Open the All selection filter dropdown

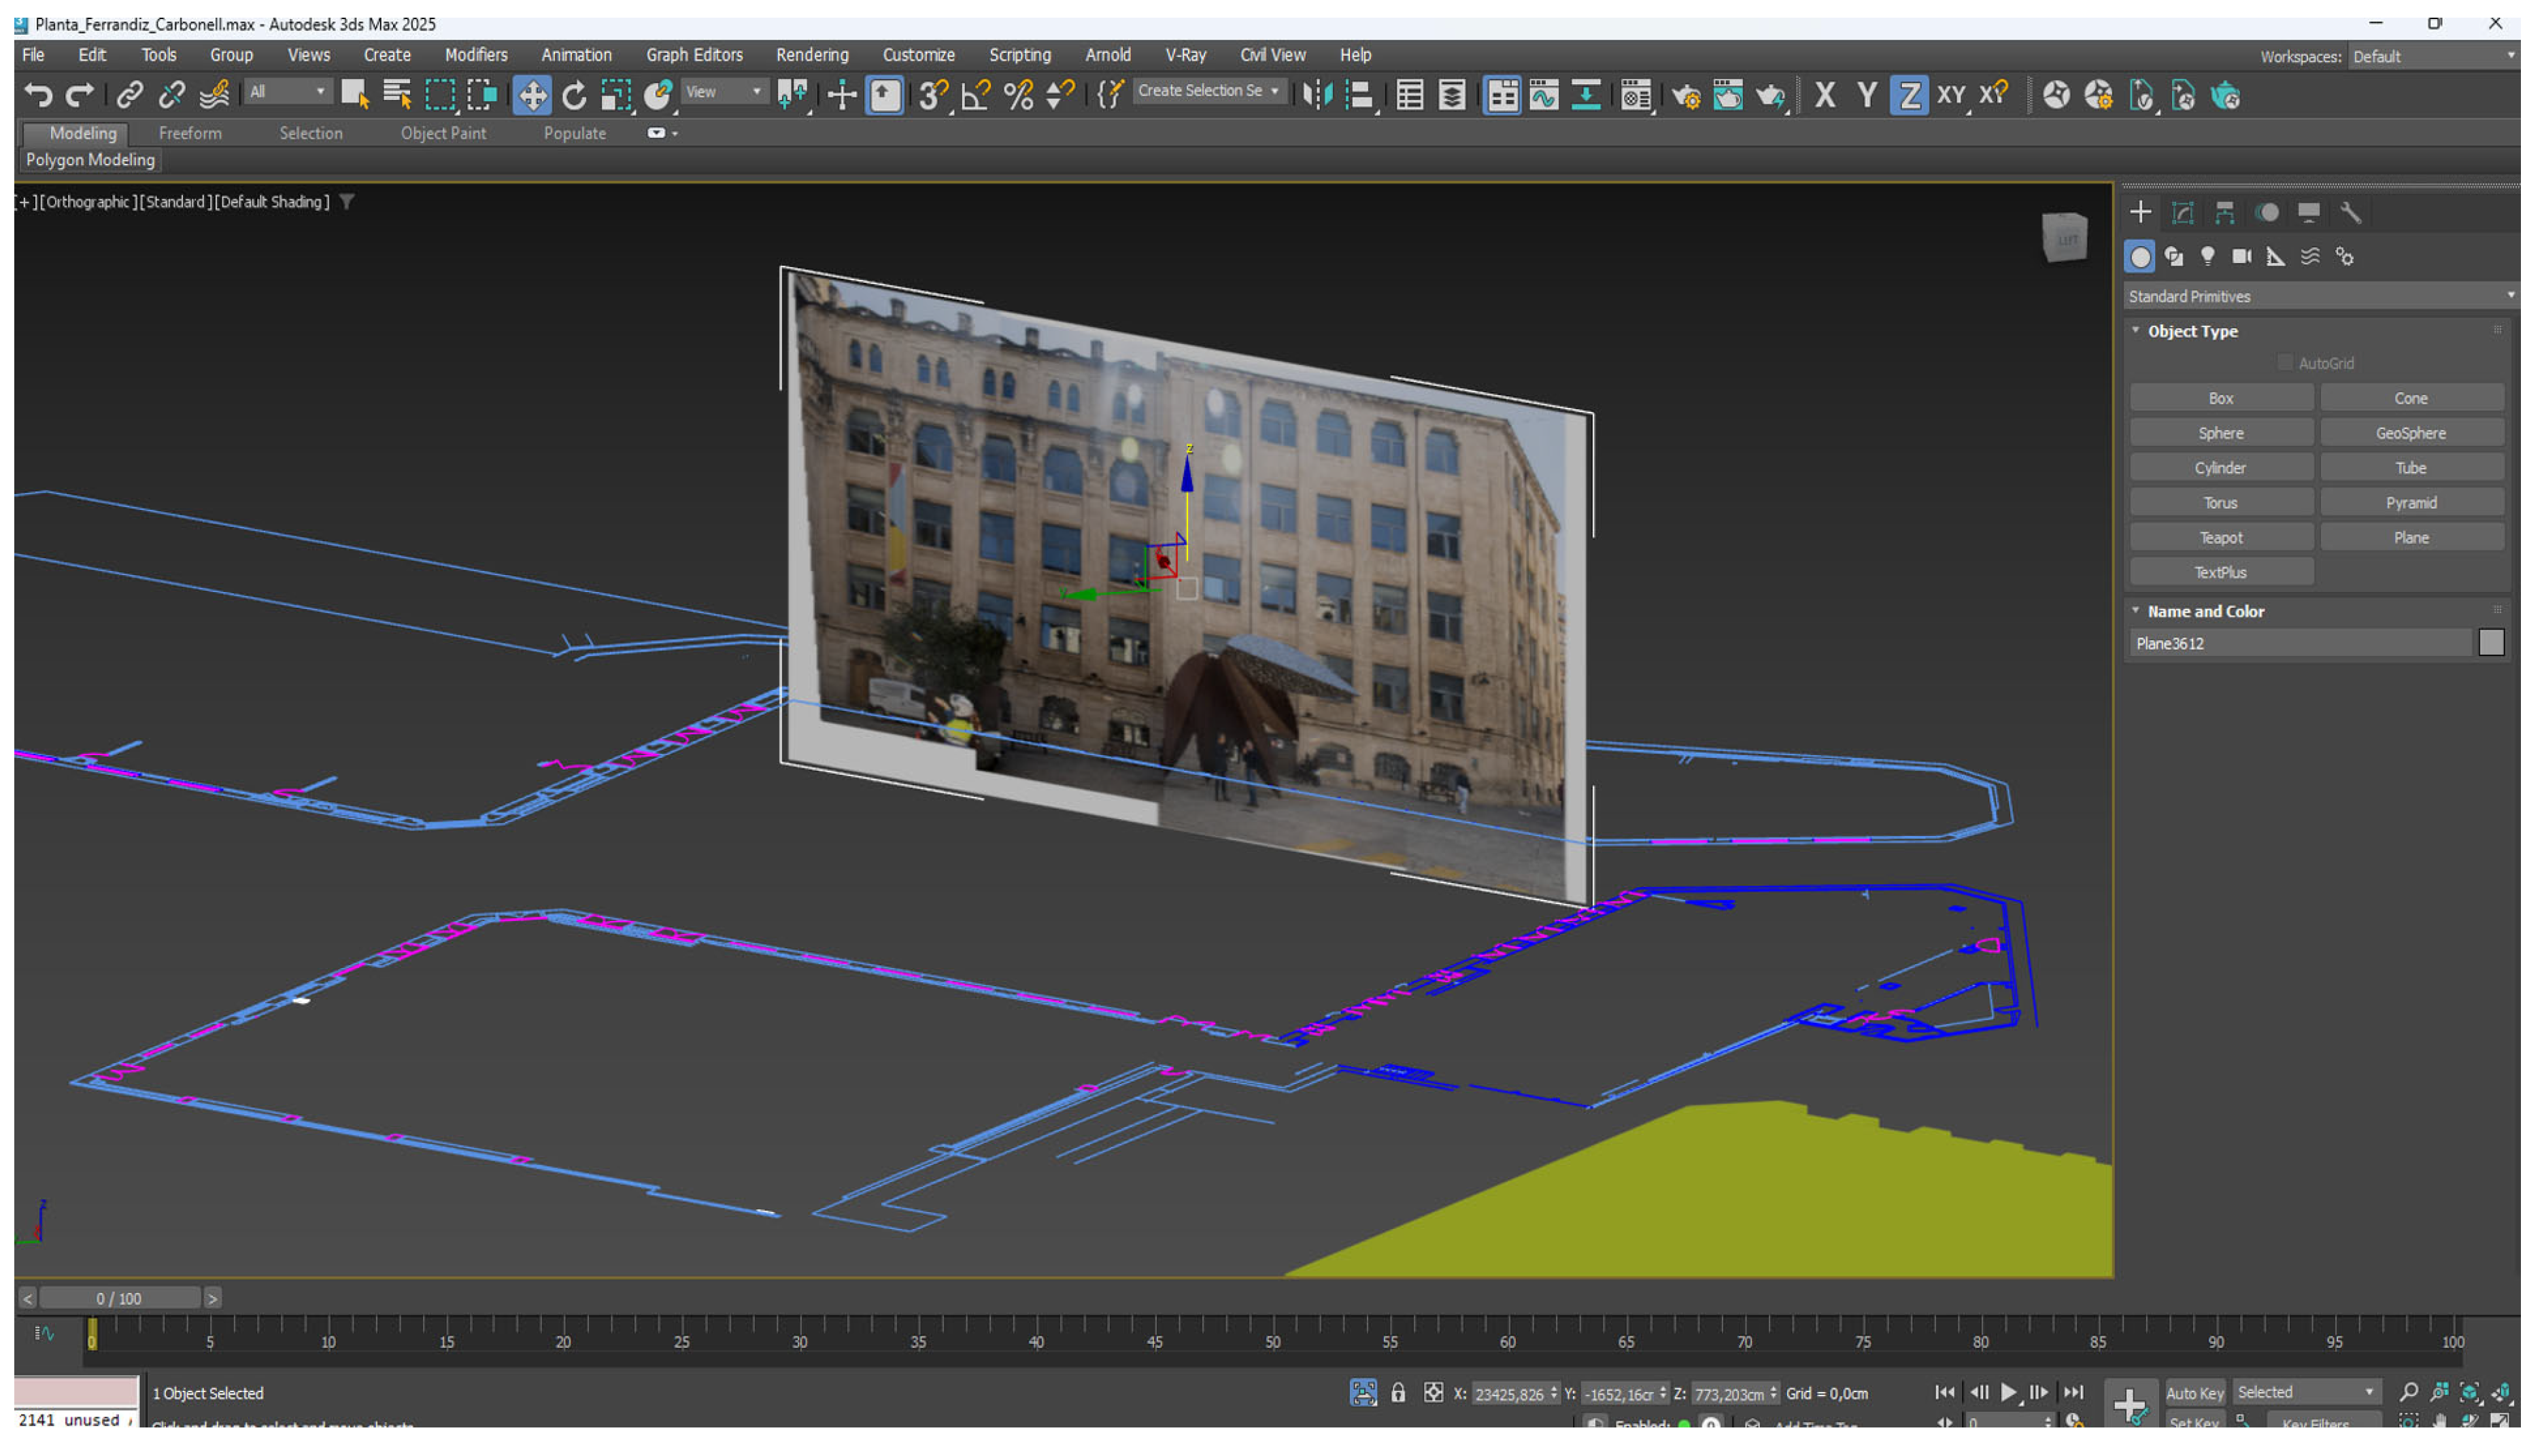tap(287, 92)
